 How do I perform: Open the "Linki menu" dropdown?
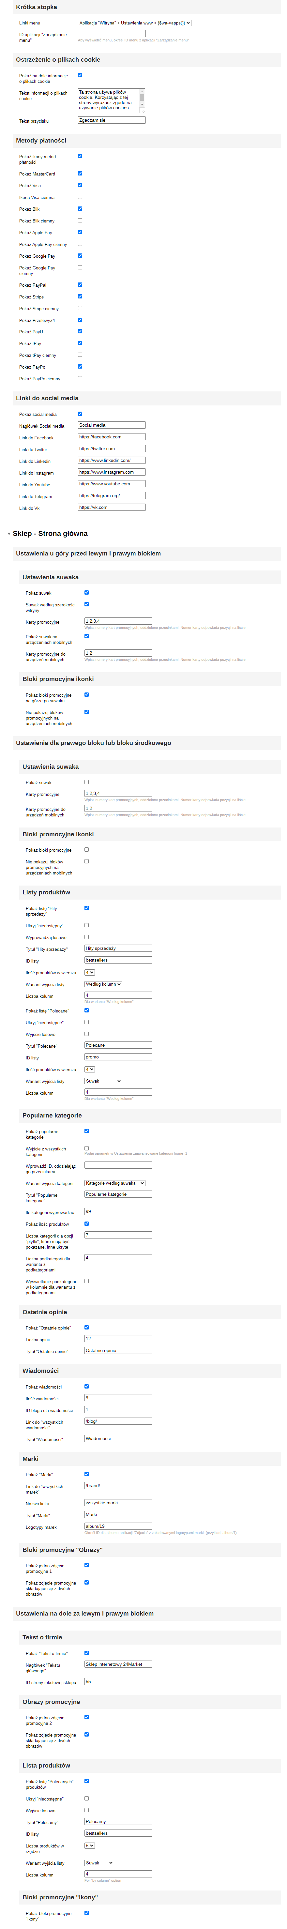click(x=135, y=23)
